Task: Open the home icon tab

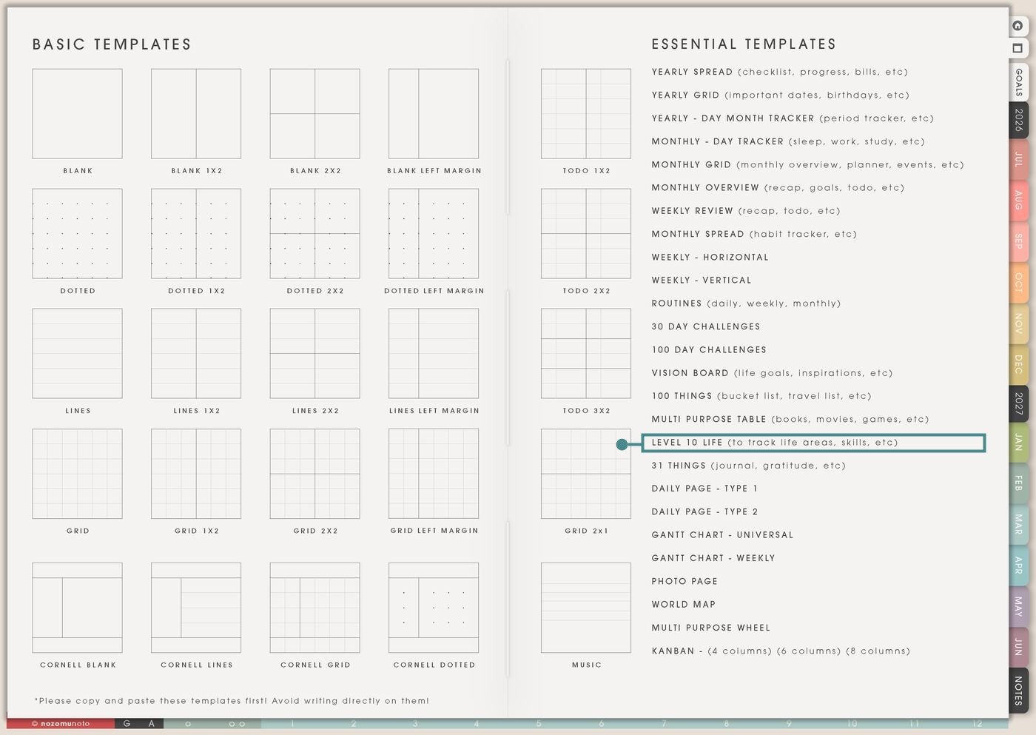Action: pos(1018,26)
